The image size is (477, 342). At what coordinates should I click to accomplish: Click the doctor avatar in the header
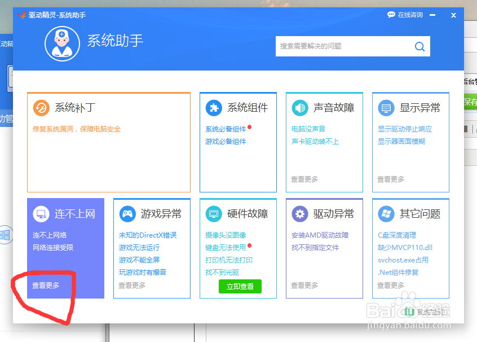pyautogui.click(x=62, y=44)
